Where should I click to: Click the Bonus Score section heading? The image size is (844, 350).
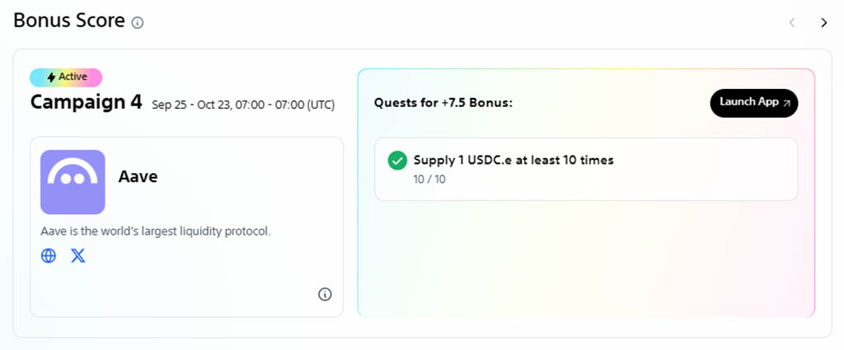[69, 22]
